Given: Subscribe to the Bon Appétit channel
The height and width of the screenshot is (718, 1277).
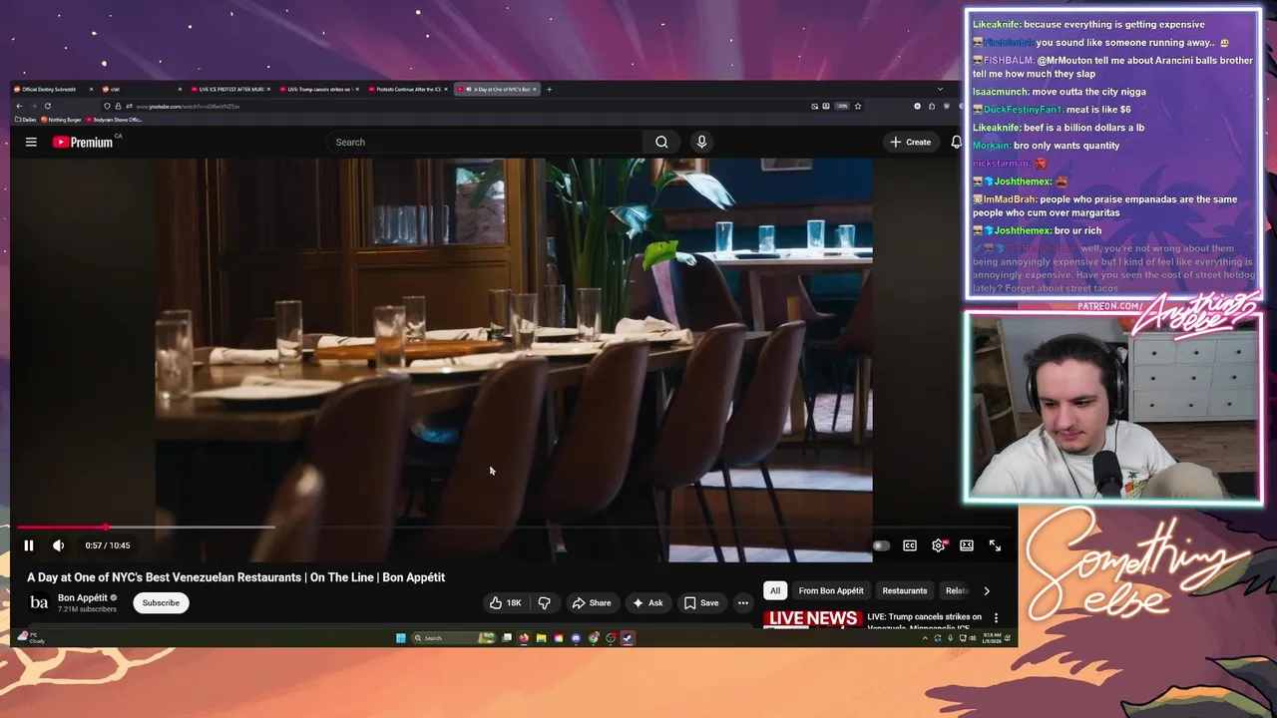Looking at the screenshot, I should pyautogui.click(x=161, y=602).
